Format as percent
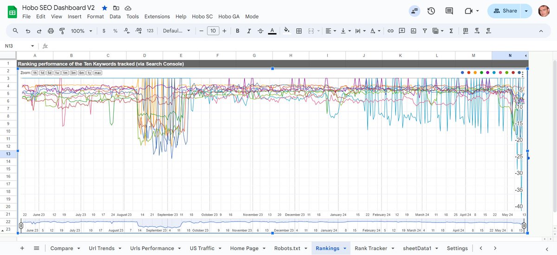The image size is (557, 255). click(115, 31)
